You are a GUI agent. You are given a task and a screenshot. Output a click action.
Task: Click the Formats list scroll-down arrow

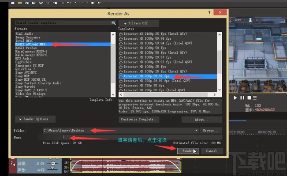click(113, 95)
